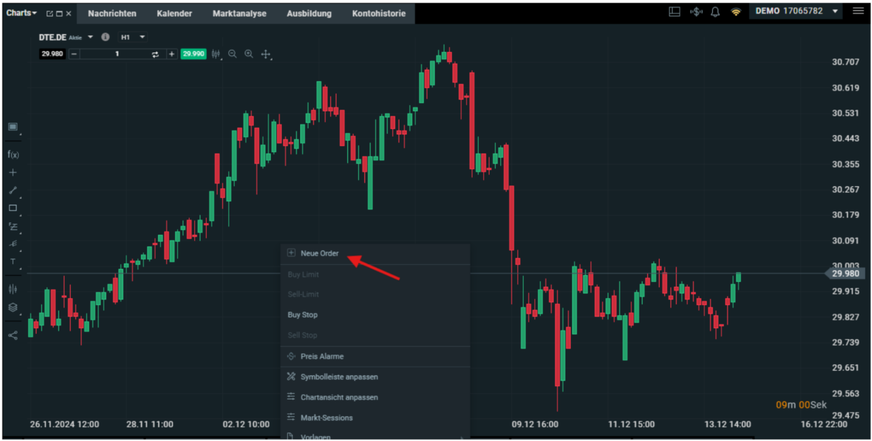Image resolution: width=872 pixels, height=441 pixels.
Task: Open the layers objects icon
Action: coord(13,307)
